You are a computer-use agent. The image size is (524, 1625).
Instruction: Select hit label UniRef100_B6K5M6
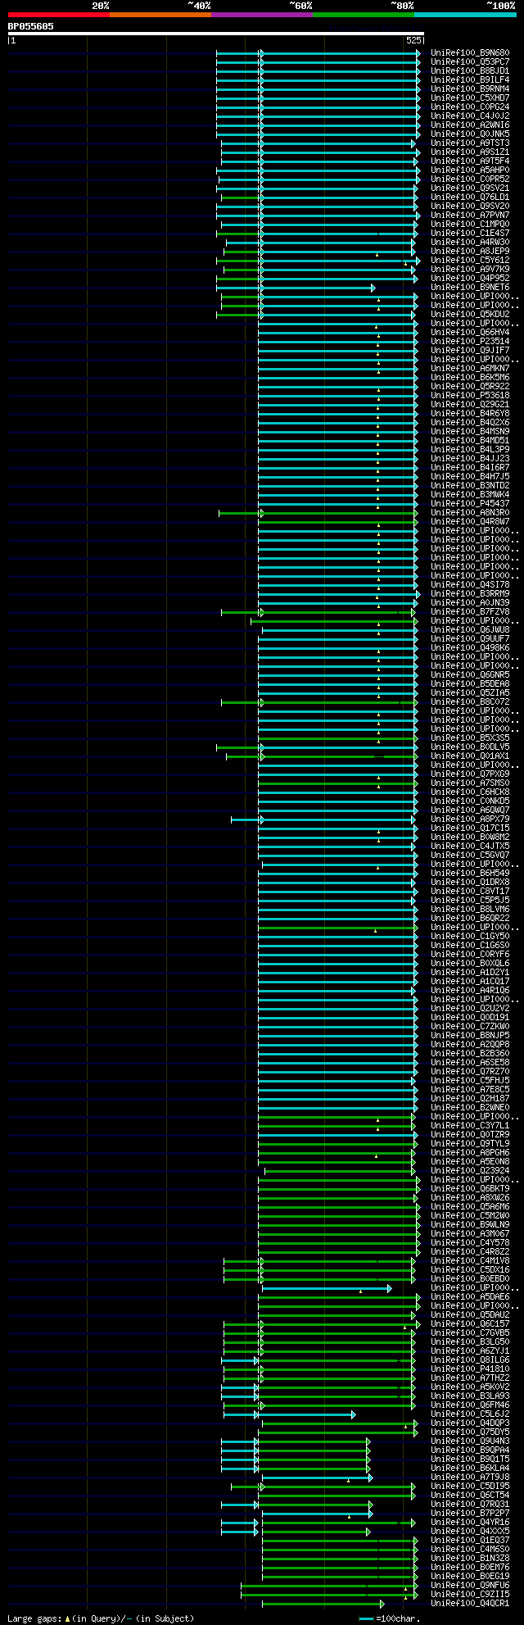coord(470,377)
